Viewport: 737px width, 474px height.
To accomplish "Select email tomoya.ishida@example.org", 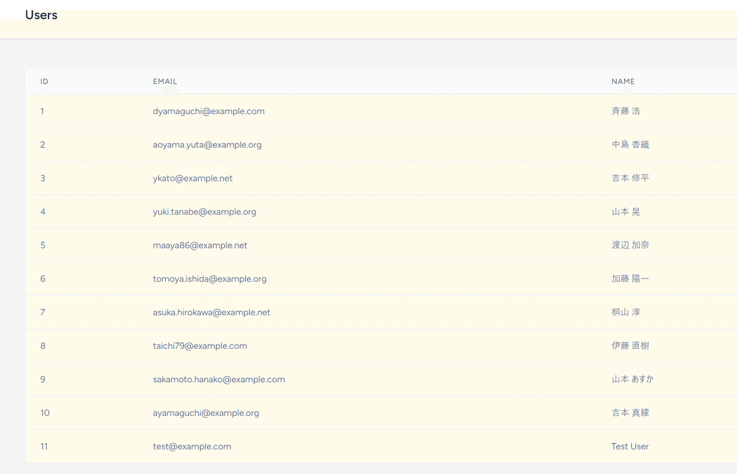I will point(210,279).
